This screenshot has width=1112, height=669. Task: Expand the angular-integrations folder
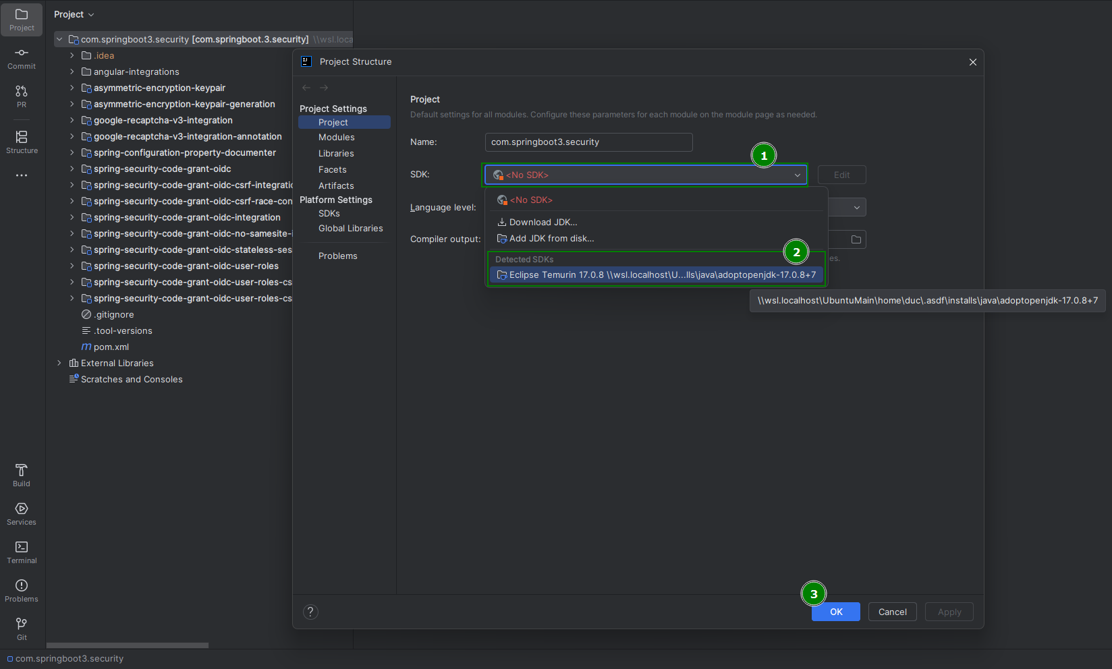72,71
